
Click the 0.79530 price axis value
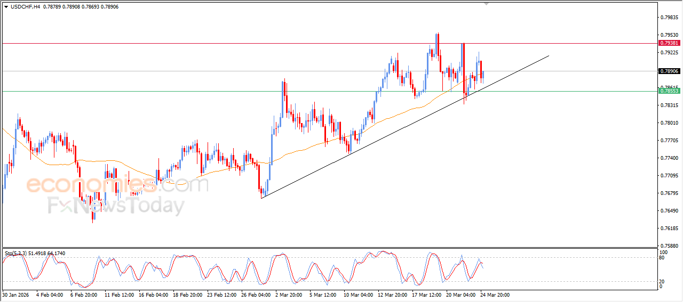point(669,35)
